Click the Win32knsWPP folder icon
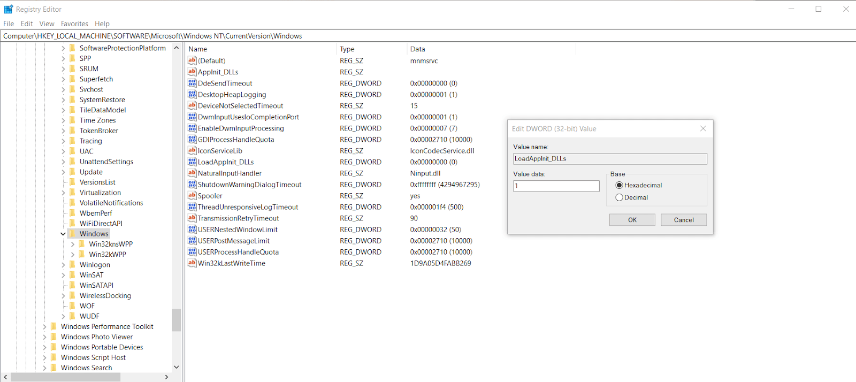 click(82, 243)
